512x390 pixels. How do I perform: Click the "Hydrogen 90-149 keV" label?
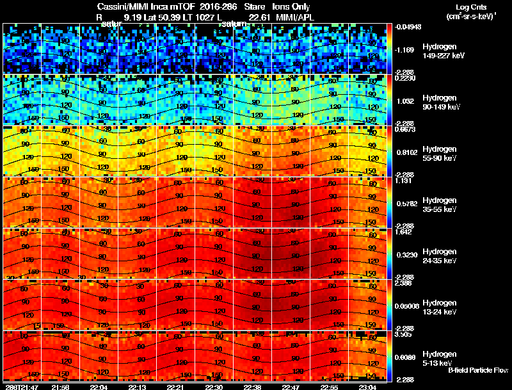coord(441,102)
